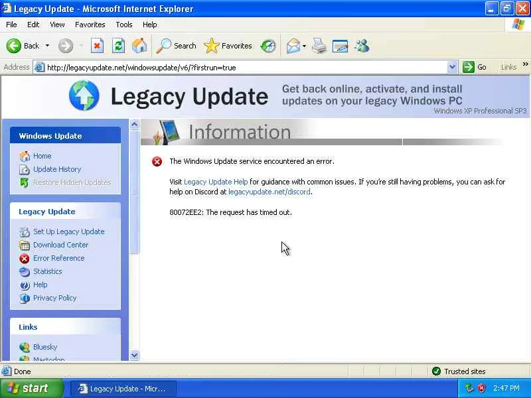This screenshot has width=531, height=398.
Task: Open the Legacy Update Help link
Action: coord(216,182)
